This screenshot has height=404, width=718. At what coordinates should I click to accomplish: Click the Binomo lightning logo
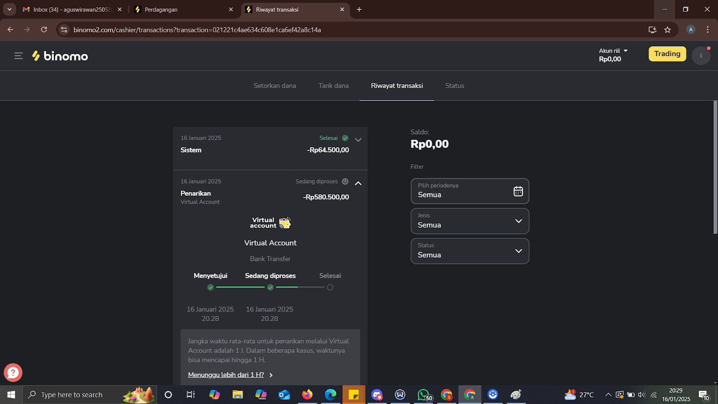click(36, 56)
